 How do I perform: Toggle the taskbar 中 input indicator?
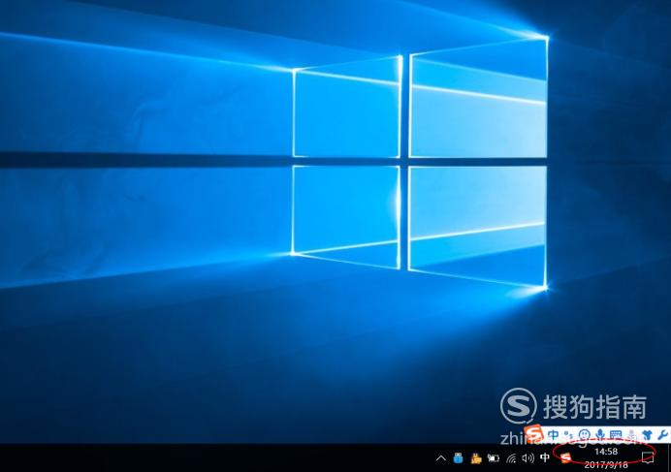coord(545,457)
